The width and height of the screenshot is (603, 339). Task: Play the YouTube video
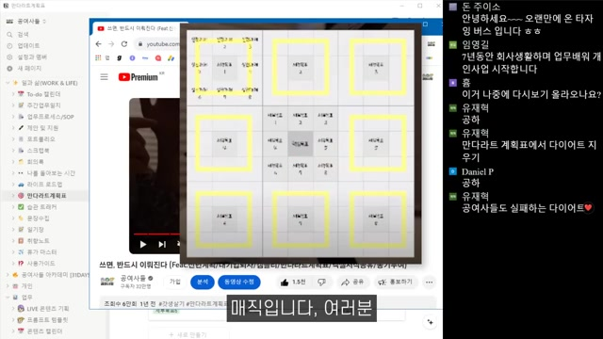tap(143, 244)
